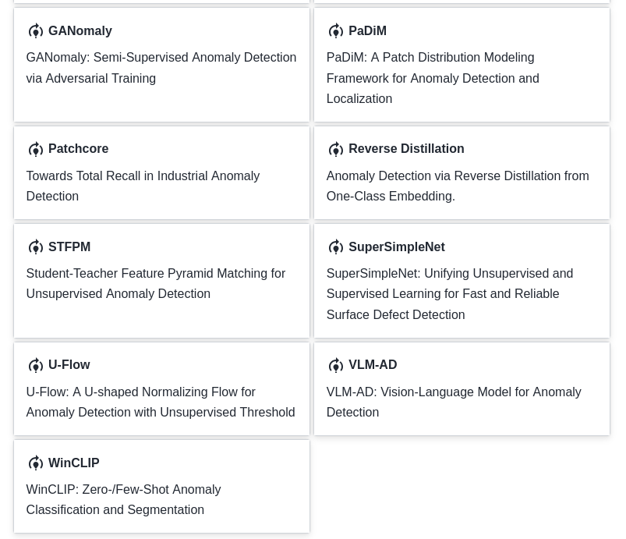Go to the Patchcore model page
The height and width of the screenshot is (539, 626).
pyautogui.click(x=78, y=148)
